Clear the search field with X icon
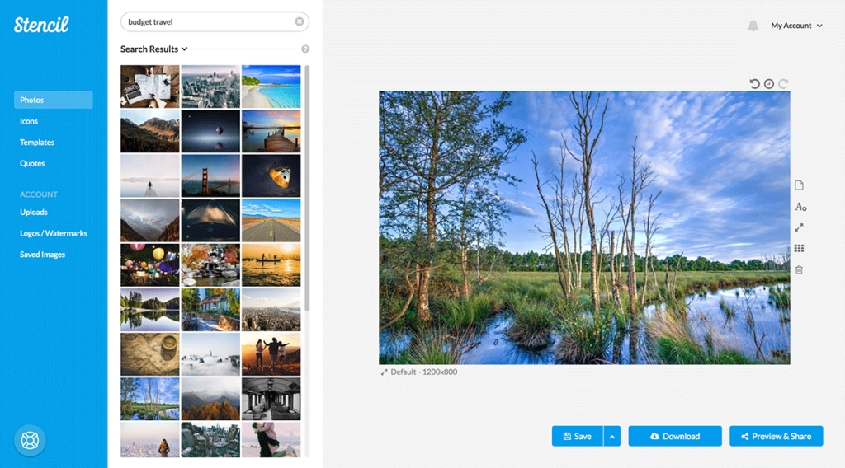 point(300,22)
